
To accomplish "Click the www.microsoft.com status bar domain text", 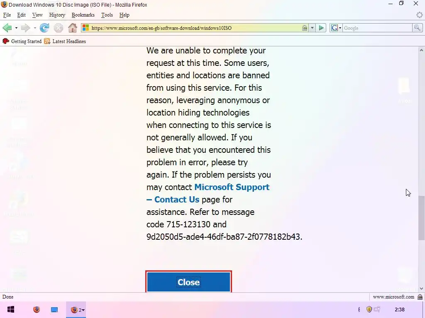I will tap(393, 297).
